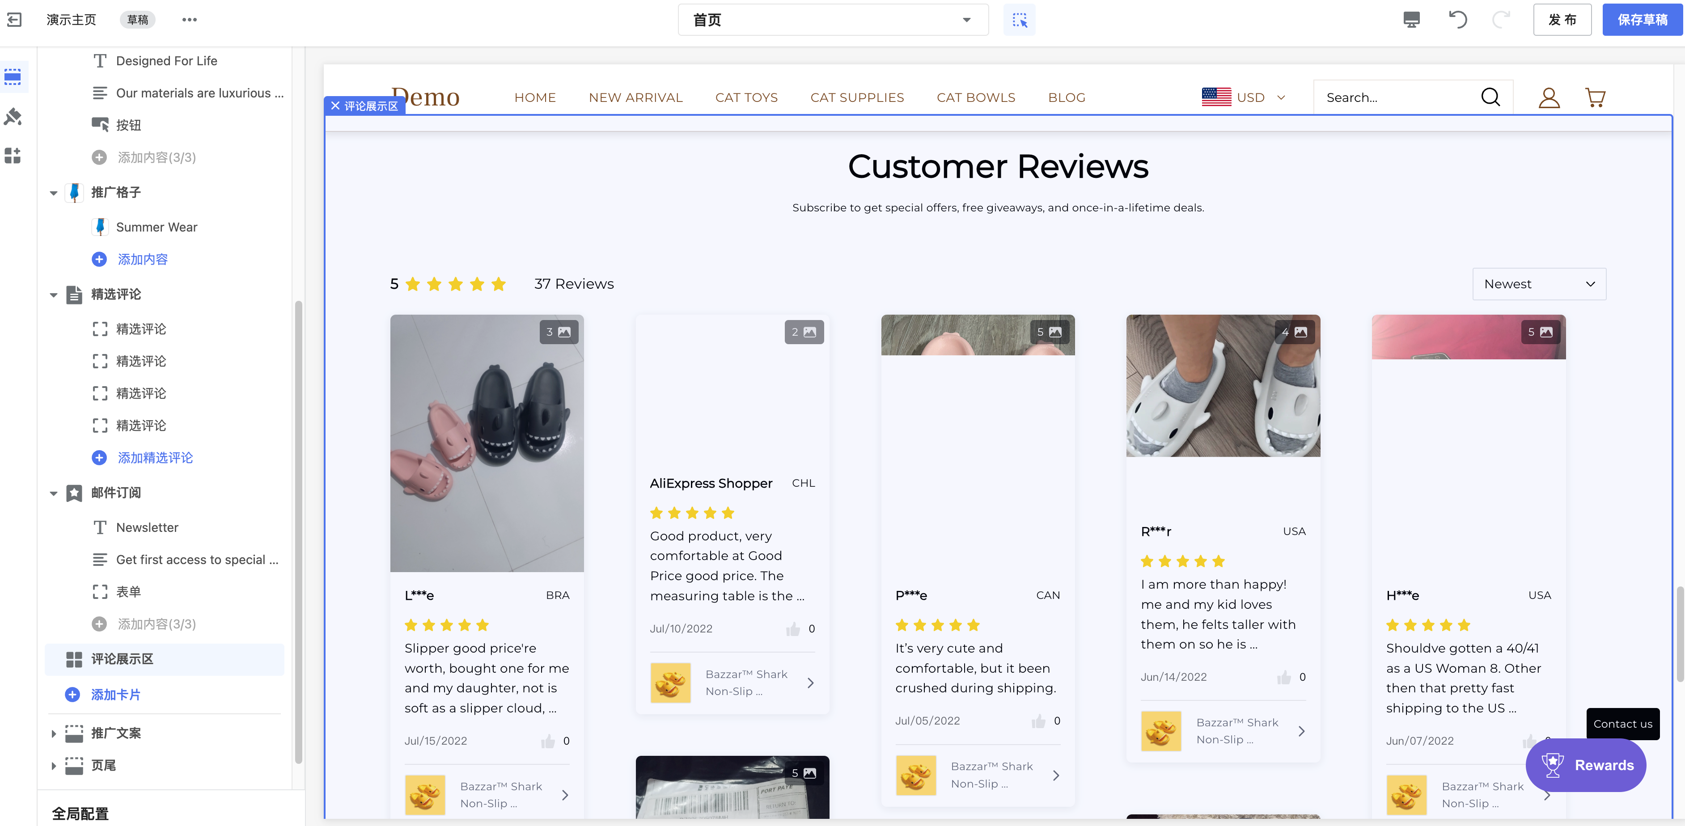This screenshot has height=826, width=1685.
Task: Open the USD currency dropdown
Action: point(1244,97)
